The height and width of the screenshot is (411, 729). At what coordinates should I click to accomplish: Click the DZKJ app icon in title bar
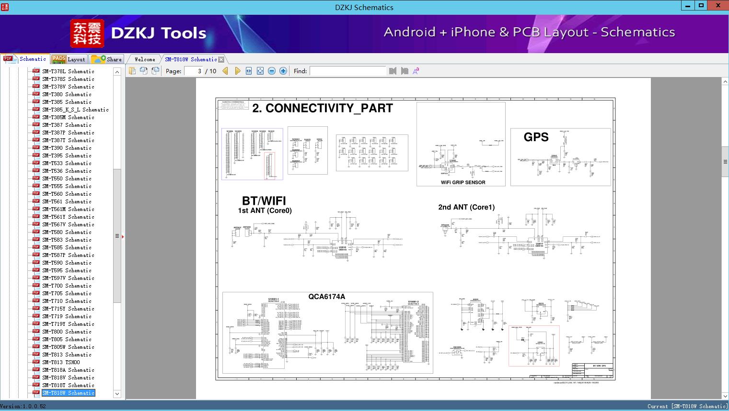(5, 7)
